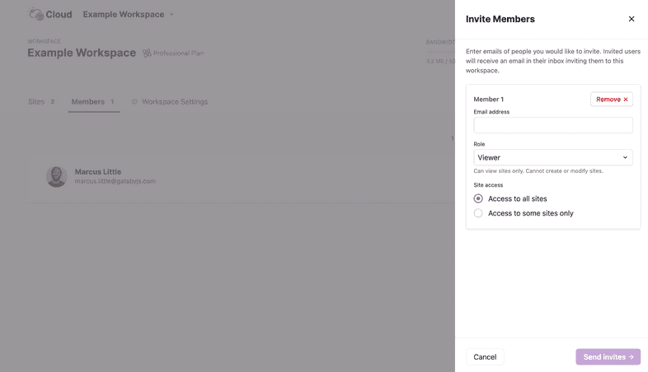Click the Professional Plan badge icon
Image resolution: width=648 pixels, height=372 pixels.
tap(147, 53)
